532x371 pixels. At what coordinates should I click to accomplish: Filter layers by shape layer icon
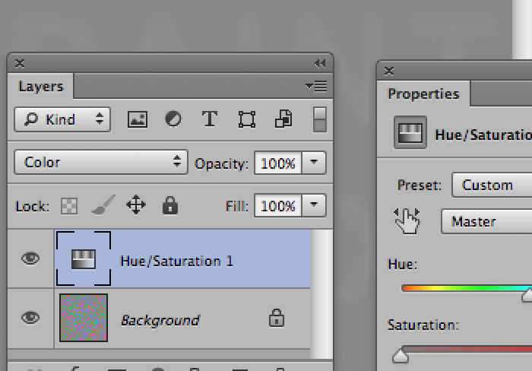pyautogui.click(x=246, y=119)
